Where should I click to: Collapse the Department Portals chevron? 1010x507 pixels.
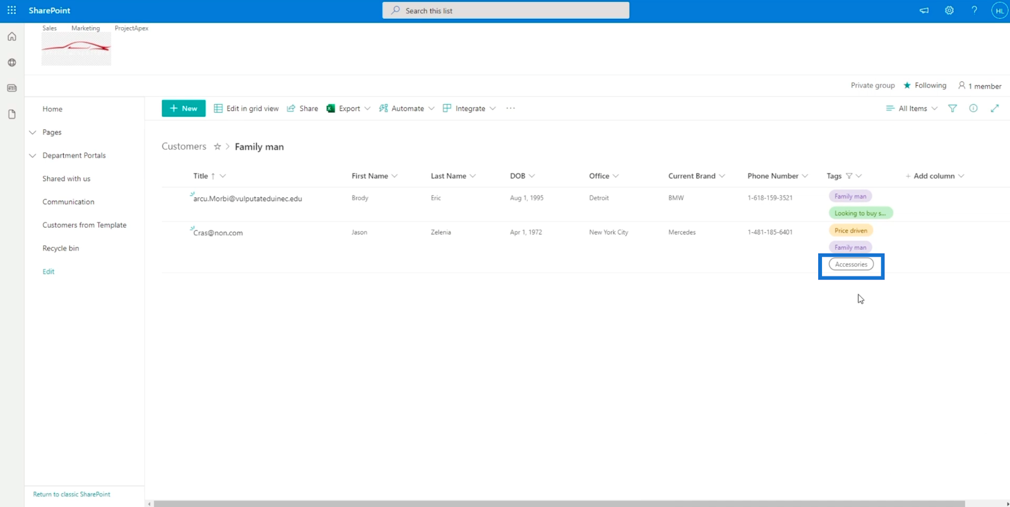(x=33, y=156)
